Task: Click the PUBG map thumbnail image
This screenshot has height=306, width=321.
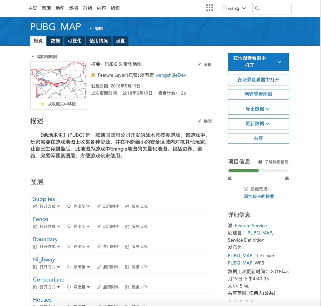Action: click(58, 79)
